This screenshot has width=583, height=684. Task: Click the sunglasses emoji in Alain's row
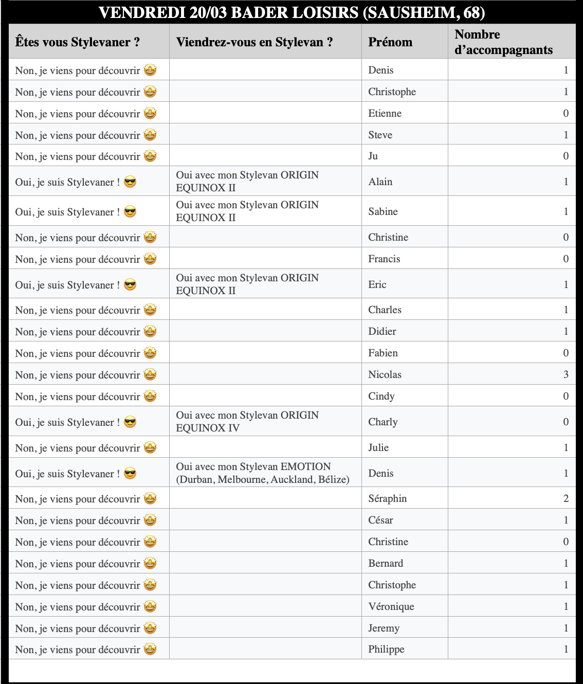pos(130,182)
